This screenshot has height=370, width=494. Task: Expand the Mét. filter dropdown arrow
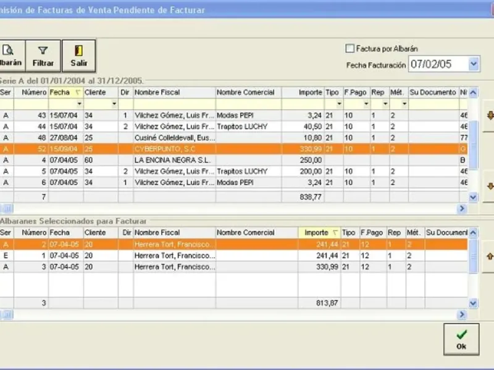tap(404, 104)
